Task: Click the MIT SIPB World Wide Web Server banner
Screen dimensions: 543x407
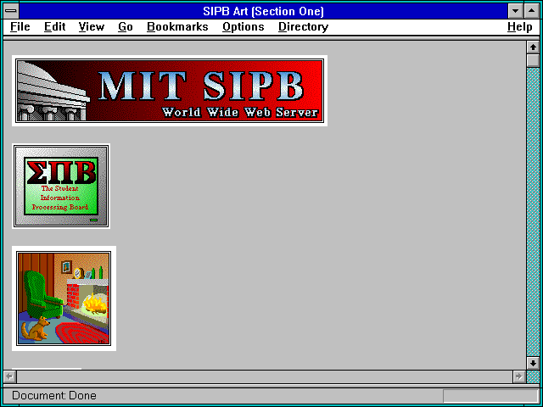Action: coord(170,91)
